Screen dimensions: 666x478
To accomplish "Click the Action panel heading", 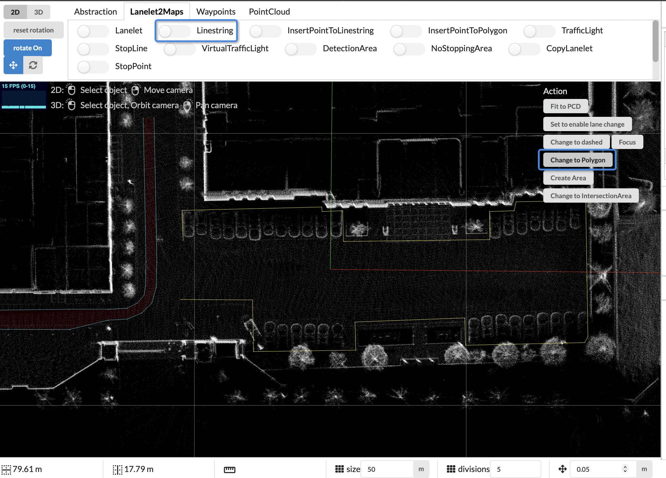I will point(555,91).
